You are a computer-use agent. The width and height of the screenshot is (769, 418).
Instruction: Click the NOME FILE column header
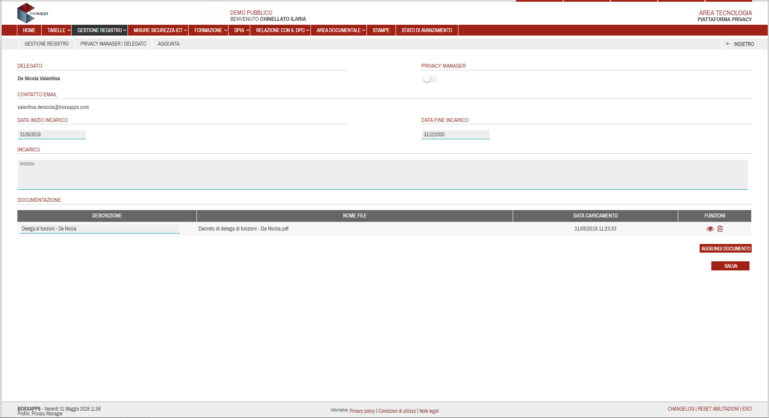[x=355, y=216]
